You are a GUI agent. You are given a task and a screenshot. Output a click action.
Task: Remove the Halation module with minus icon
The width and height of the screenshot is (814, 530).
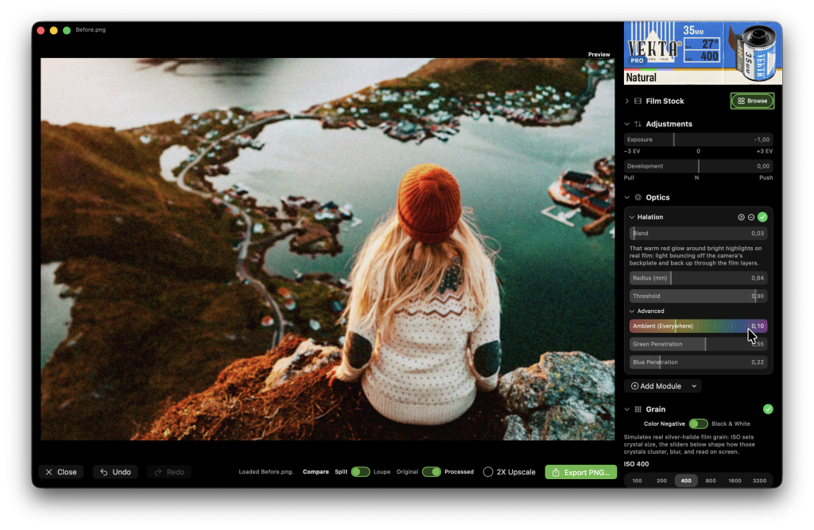(x=751, y=217)
